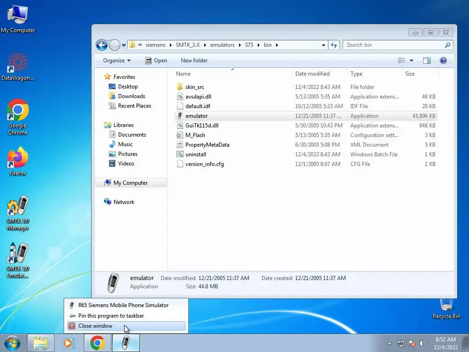Sort files by Date modified column

tap(319, 74)
